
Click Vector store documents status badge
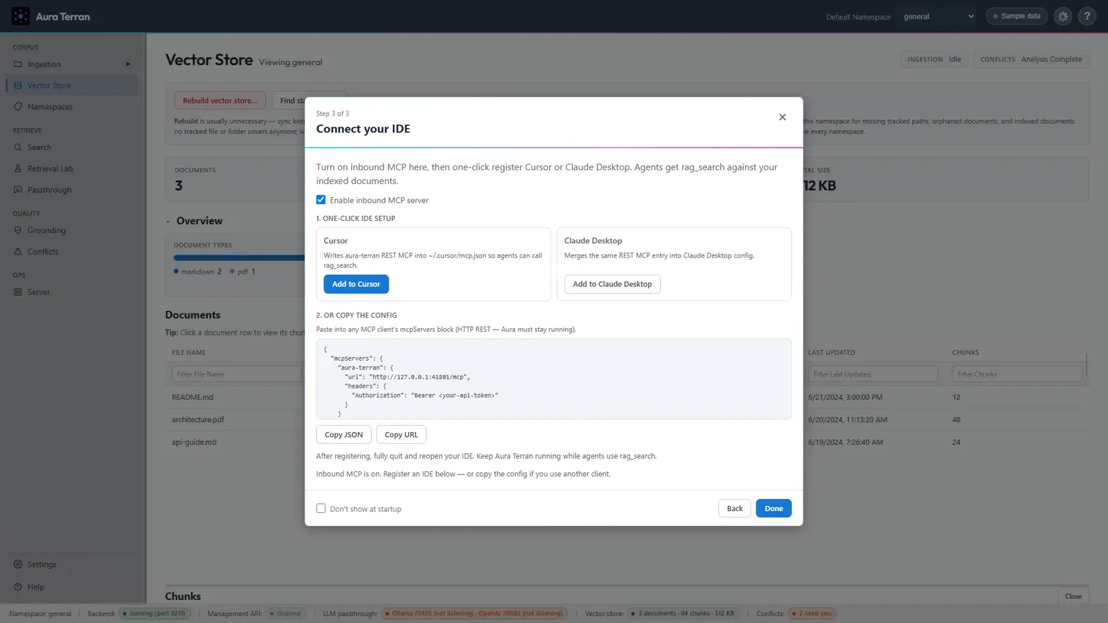point(683,613)
